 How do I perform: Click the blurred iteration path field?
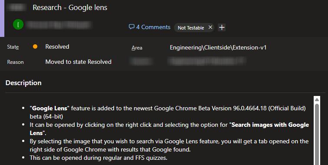[x=206, y=61]
